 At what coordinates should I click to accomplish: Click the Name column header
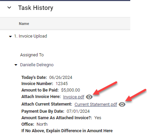coord(24,24)
